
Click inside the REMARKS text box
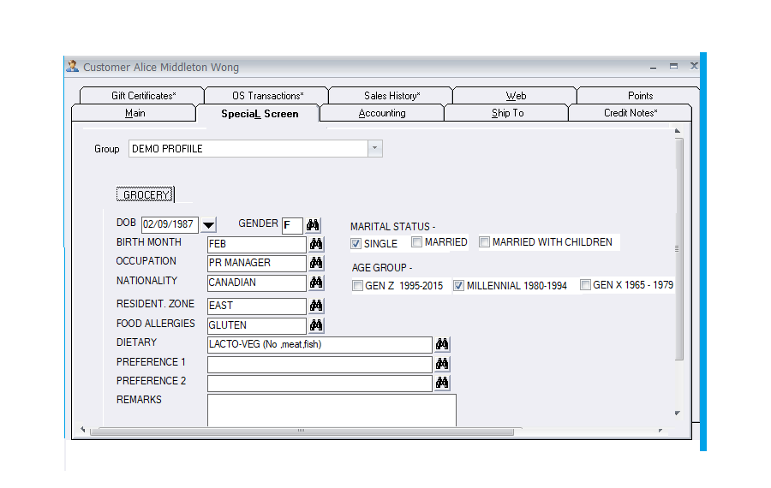click(332, 410)
